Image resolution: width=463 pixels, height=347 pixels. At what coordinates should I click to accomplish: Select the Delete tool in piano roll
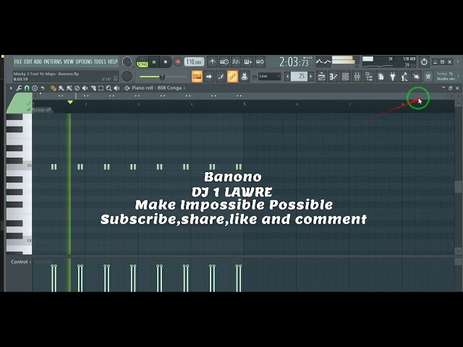[x=77, y=88]
